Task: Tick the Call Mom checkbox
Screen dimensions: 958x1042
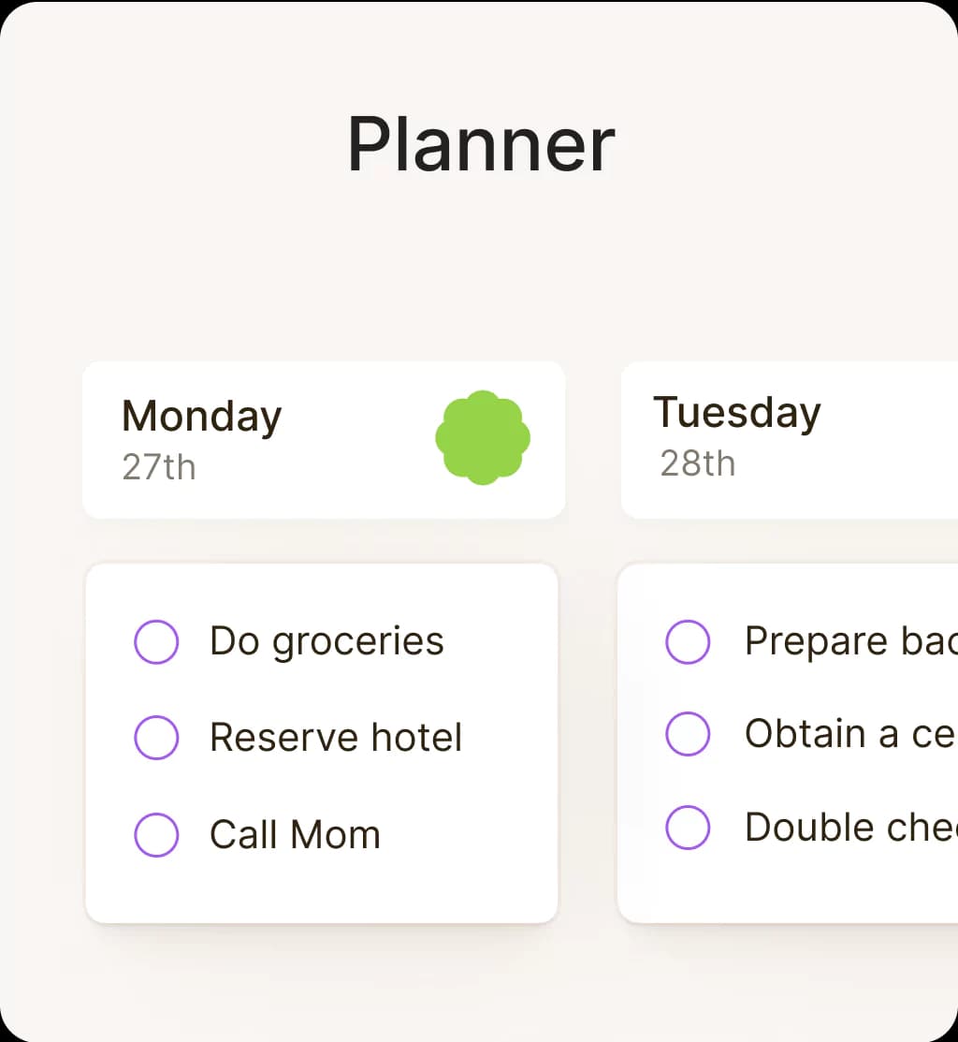Action: point(156,834)
